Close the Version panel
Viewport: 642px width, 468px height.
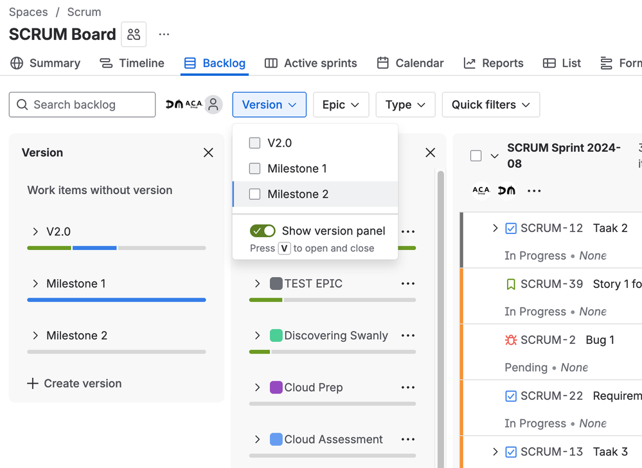208,153
